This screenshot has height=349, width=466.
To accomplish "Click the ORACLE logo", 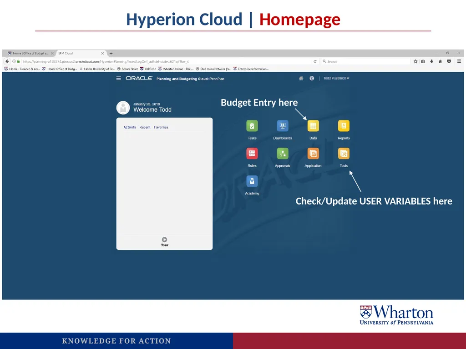I will [x=139, y=78].
